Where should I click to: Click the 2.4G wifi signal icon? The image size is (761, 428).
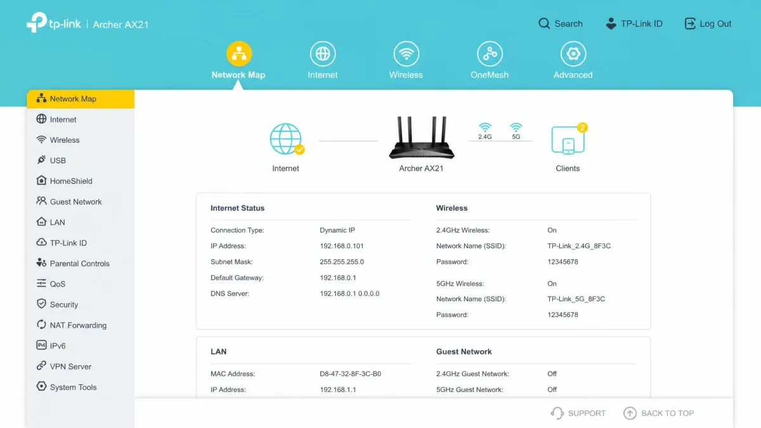pyautogui.click(x=485, y=127)
